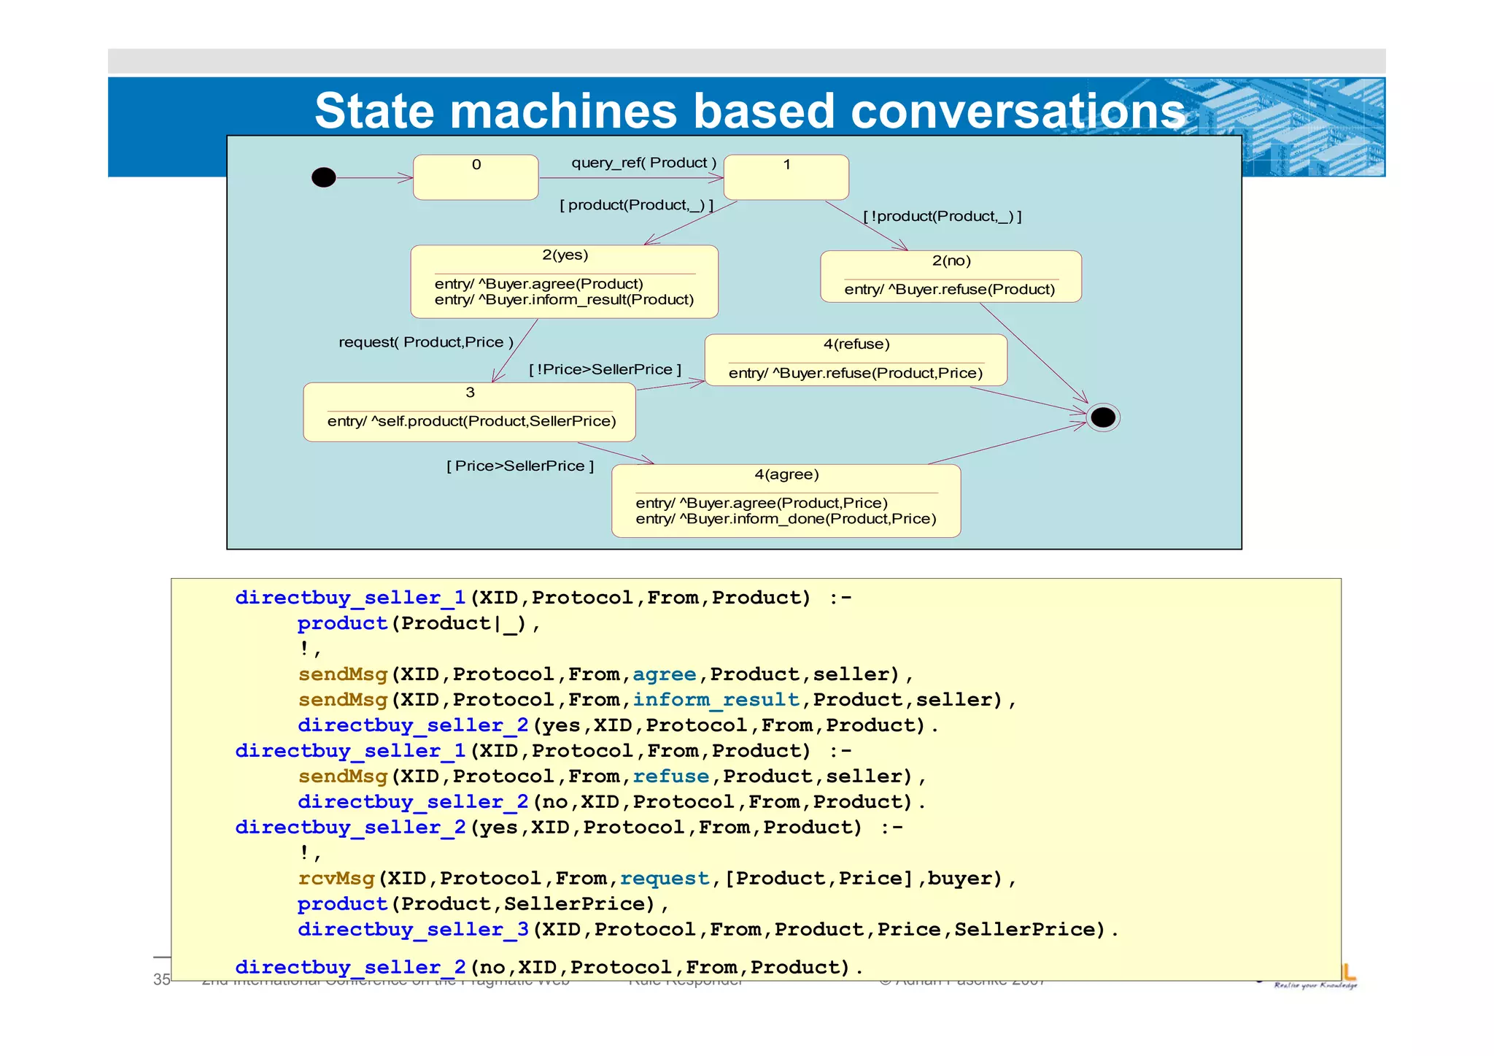Click the 2(no) state box
The image size is (1494, 1056).
click(x=951, y=277)
